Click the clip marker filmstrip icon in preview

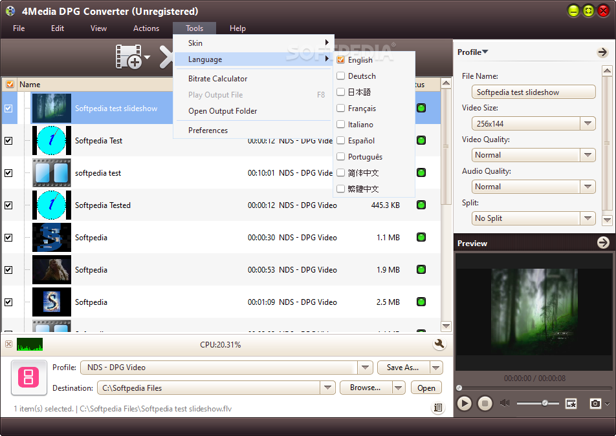(571, 403)
